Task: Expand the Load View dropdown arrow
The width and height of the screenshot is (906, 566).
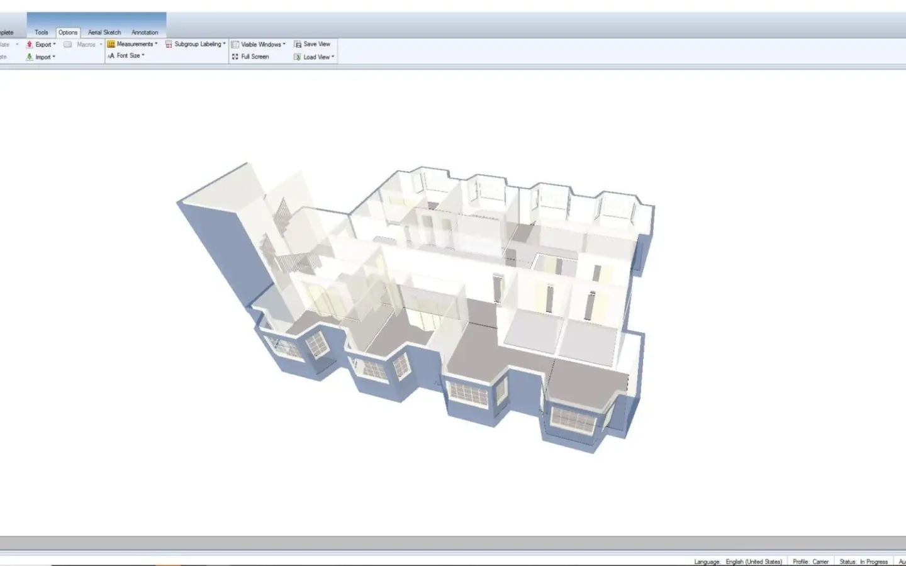Action: tap(333, 57)
